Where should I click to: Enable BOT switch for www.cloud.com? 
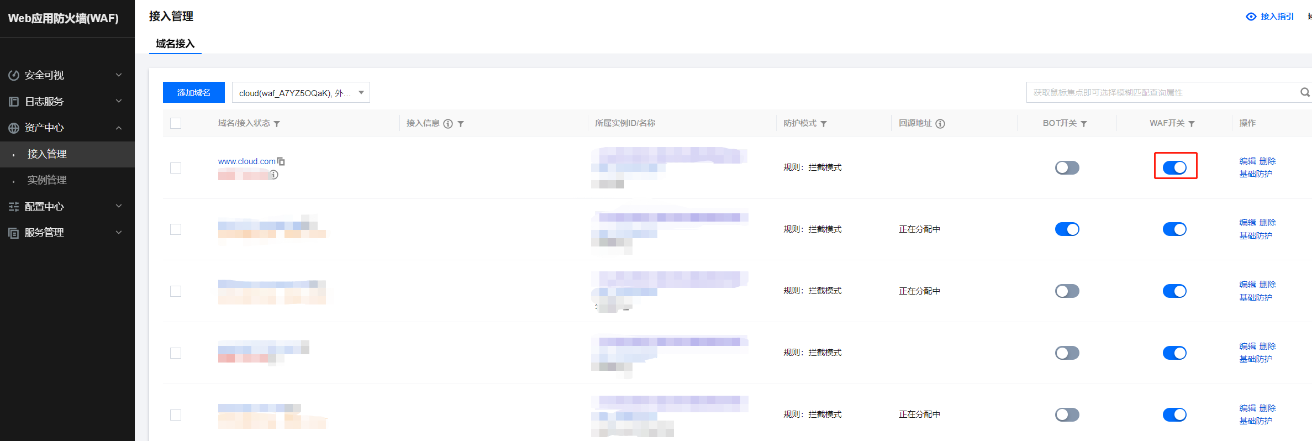(1067, 167)
